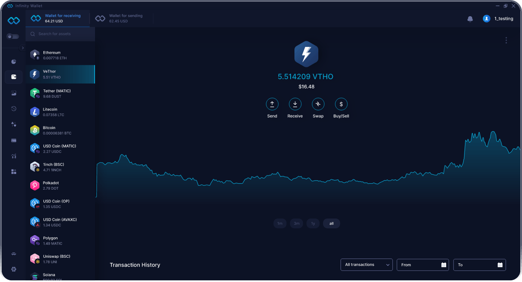
Task: Open the apps grid sidebar icon
Action: coord(14,172)
